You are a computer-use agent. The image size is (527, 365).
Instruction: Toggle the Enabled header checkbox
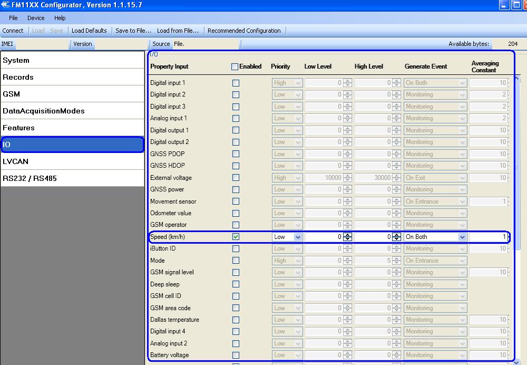coord(235,66)
